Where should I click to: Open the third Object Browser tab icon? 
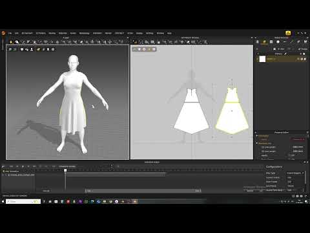pos(271,42)
